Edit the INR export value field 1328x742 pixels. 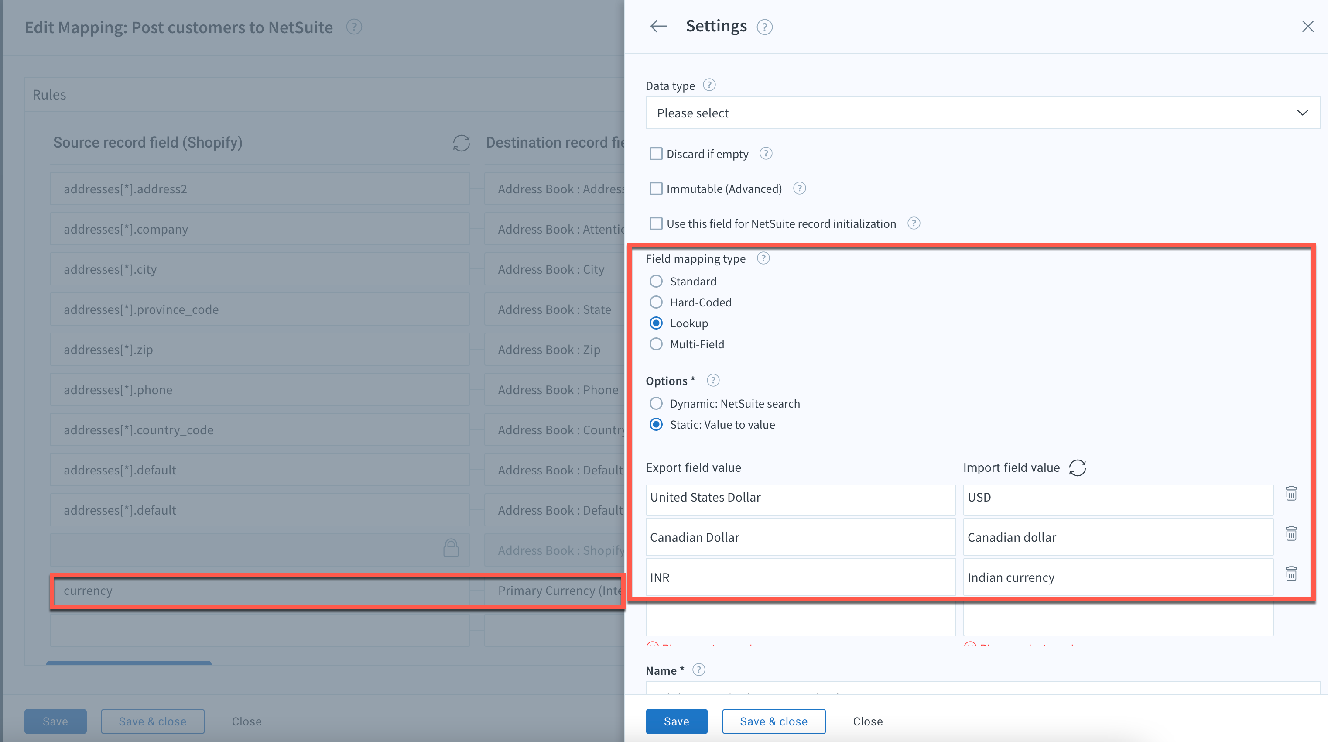pos(800,577)
